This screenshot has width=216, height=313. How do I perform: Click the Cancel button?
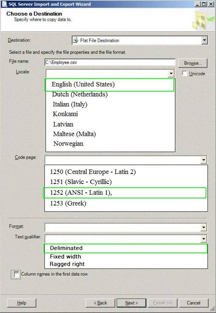click(x=194, y=303)
